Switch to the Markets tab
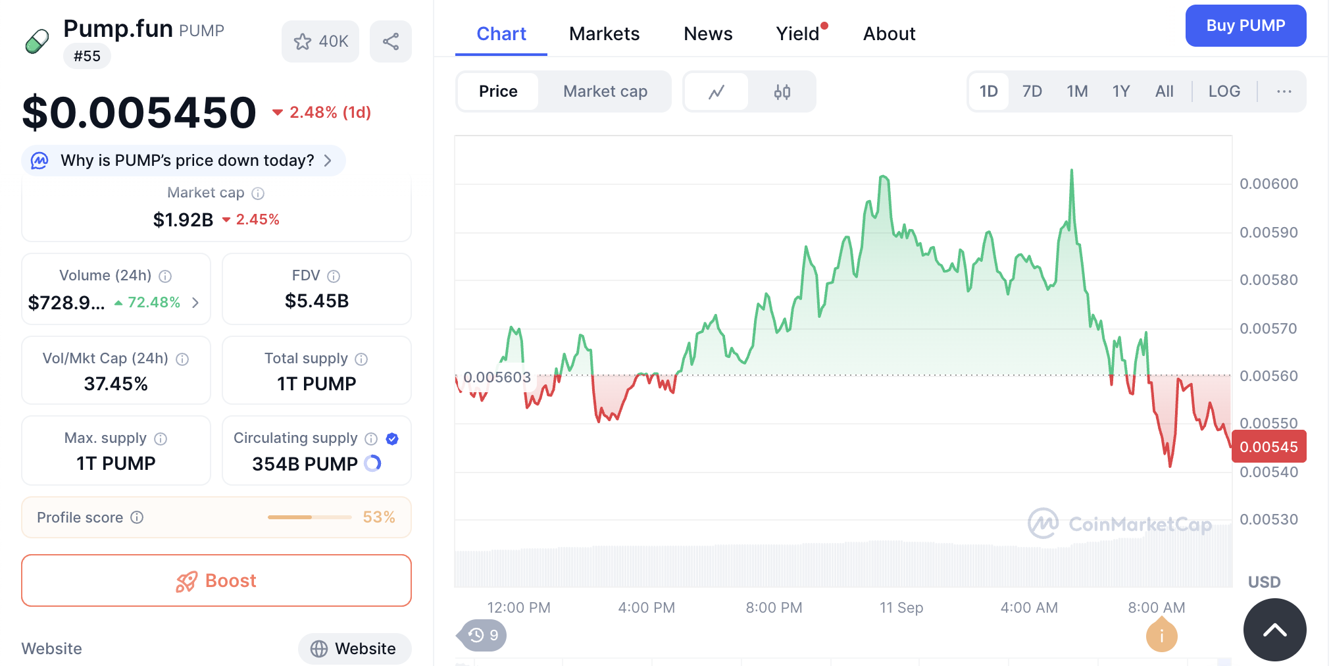Viewport: 1331px width, 666px height. click(x=604, y=34)
